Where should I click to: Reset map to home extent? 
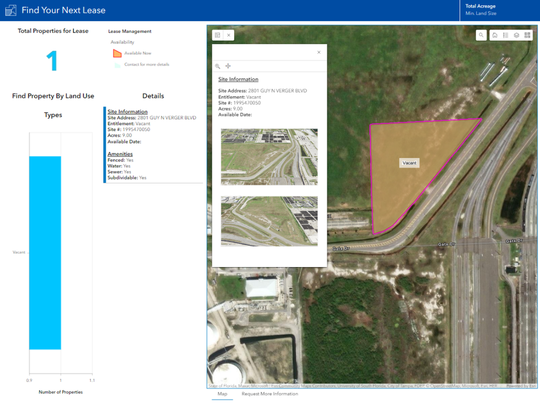pos(495,35)
